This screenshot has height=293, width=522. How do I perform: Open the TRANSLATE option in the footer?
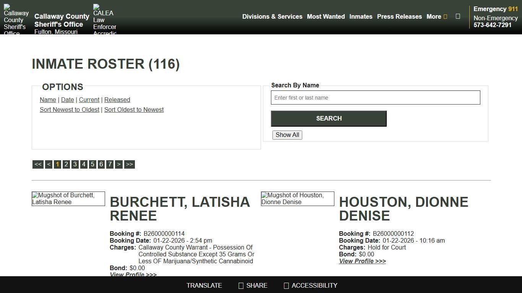(204, 285)
